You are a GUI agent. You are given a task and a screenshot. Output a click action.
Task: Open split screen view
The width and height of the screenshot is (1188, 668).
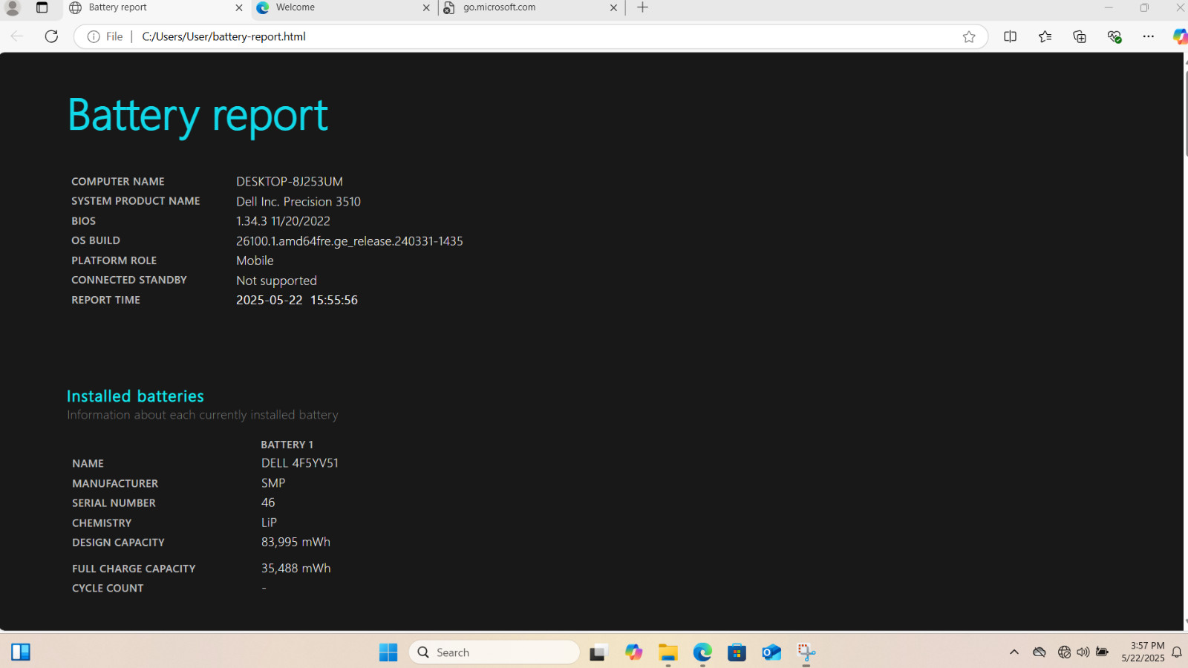coord(1010,36)
